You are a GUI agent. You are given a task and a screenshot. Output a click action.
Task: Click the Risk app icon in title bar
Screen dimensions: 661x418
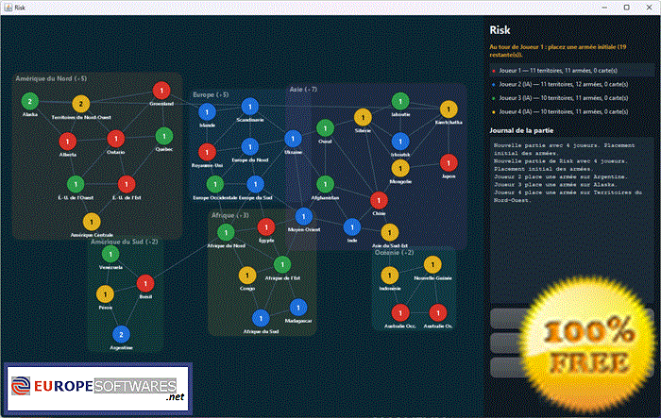coord(8,8)
